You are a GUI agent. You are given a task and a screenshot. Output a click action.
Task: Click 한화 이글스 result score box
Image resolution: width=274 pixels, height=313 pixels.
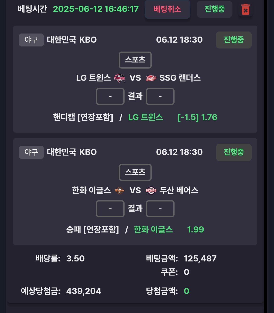coord(110,209)
